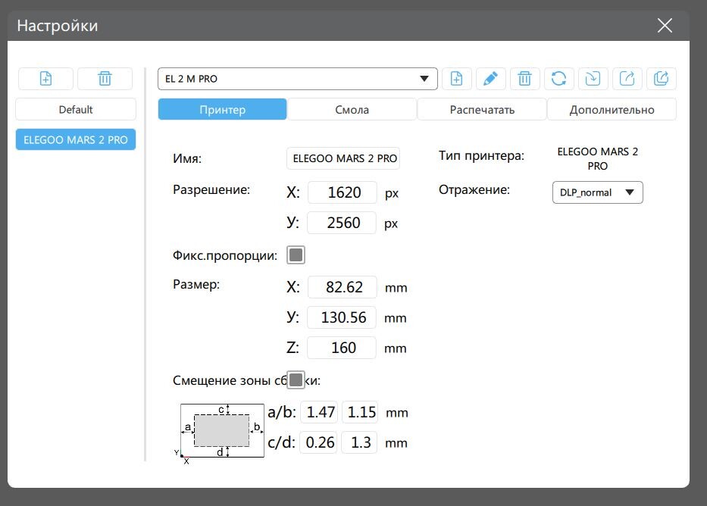707x506 pixels.
Task: Expand the DLP_normal Отражение dropdown
Action: click(597, 192)
